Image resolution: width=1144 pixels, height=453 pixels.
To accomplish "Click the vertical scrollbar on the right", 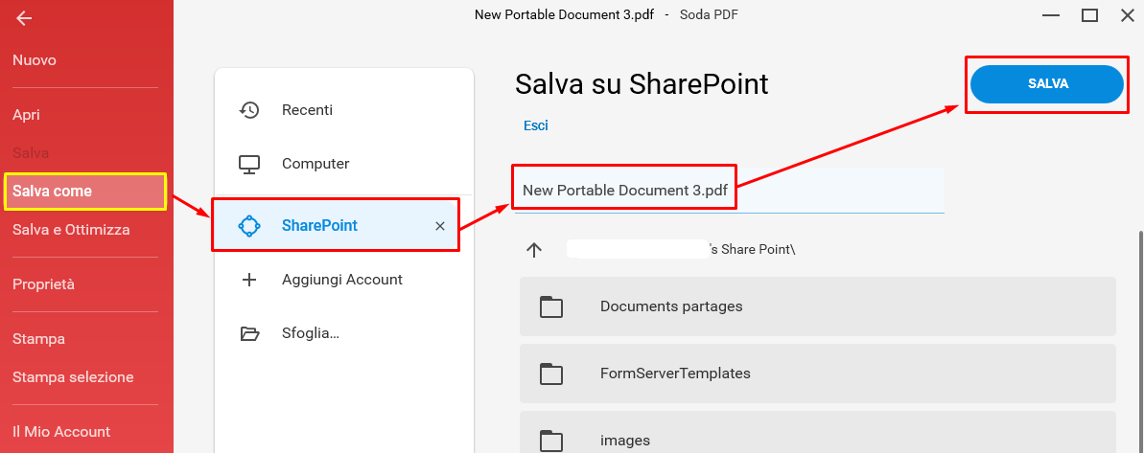I will 1139,342.
